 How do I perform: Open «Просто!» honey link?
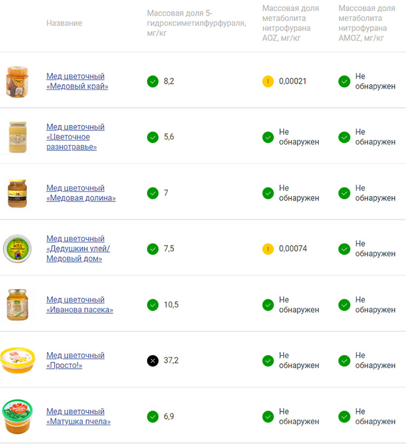pos(75,360)
